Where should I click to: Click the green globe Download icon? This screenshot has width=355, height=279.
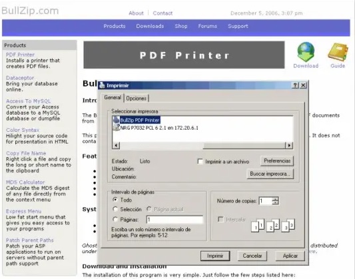306,52
